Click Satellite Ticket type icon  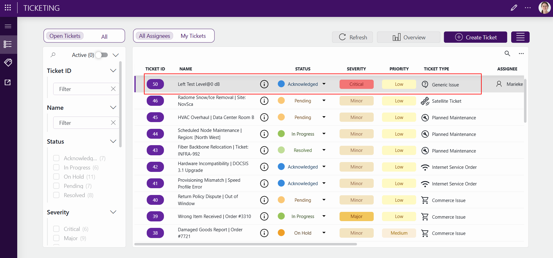(425, 101)
